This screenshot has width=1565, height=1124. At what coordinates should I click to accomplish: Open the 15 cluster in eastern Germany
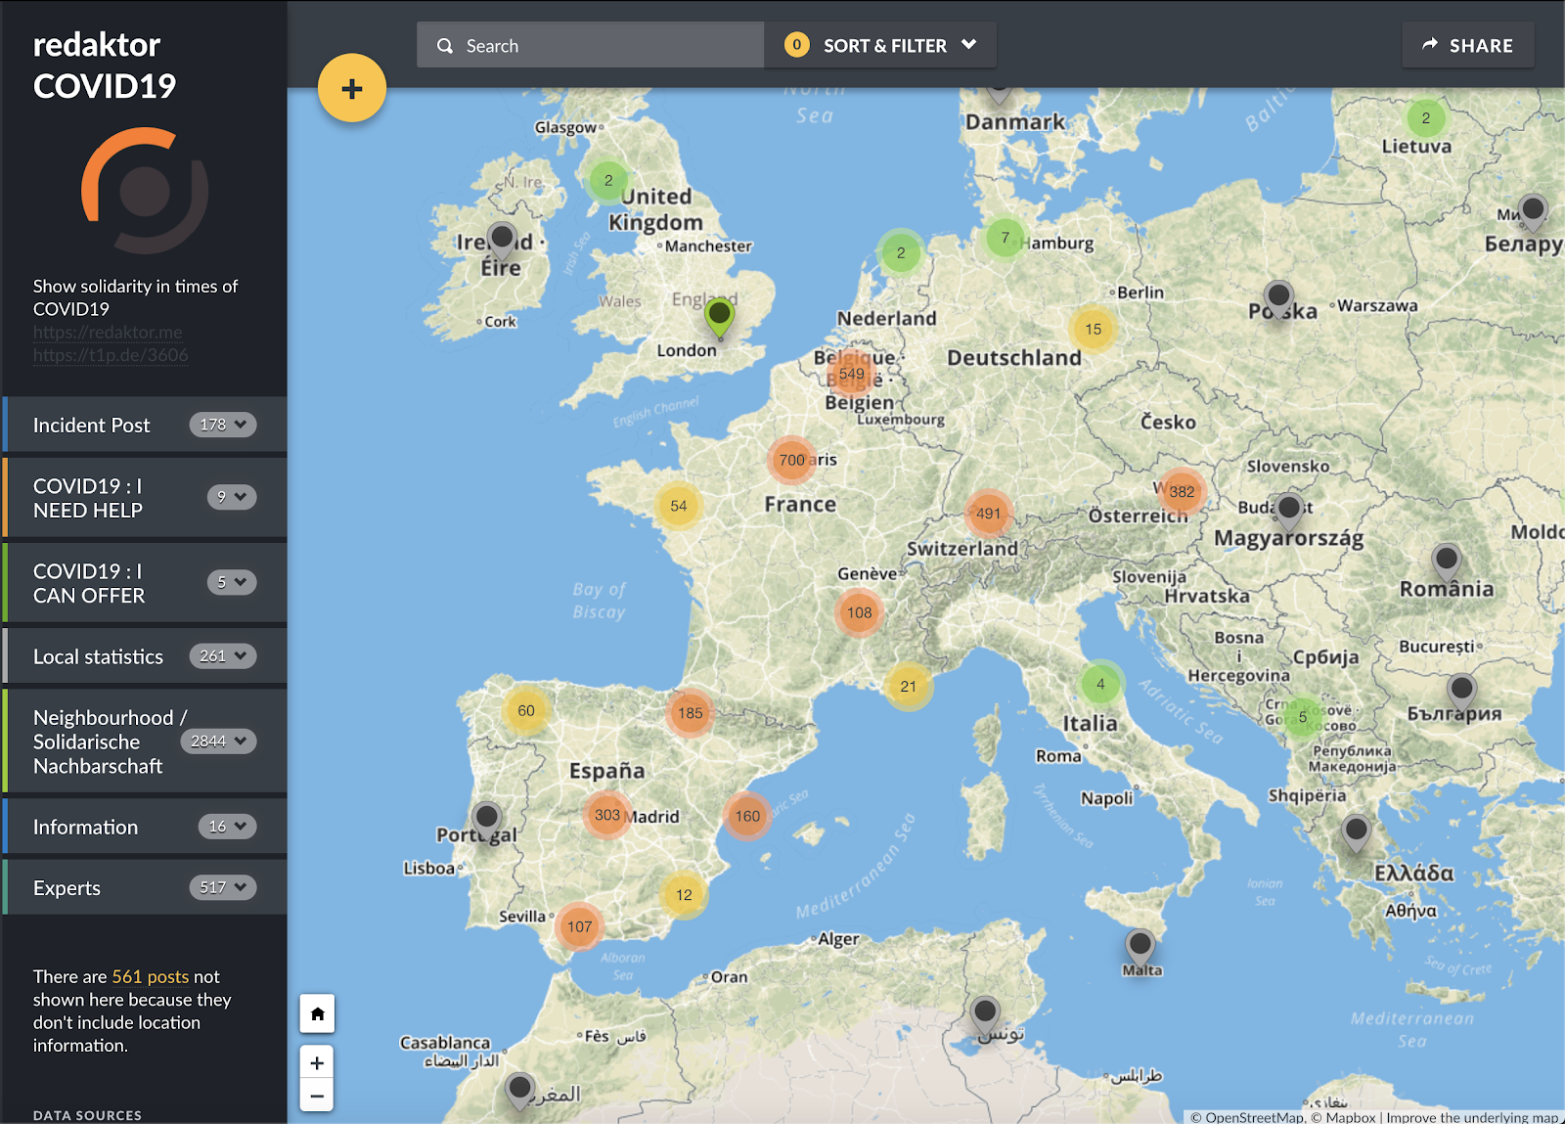1094,330
